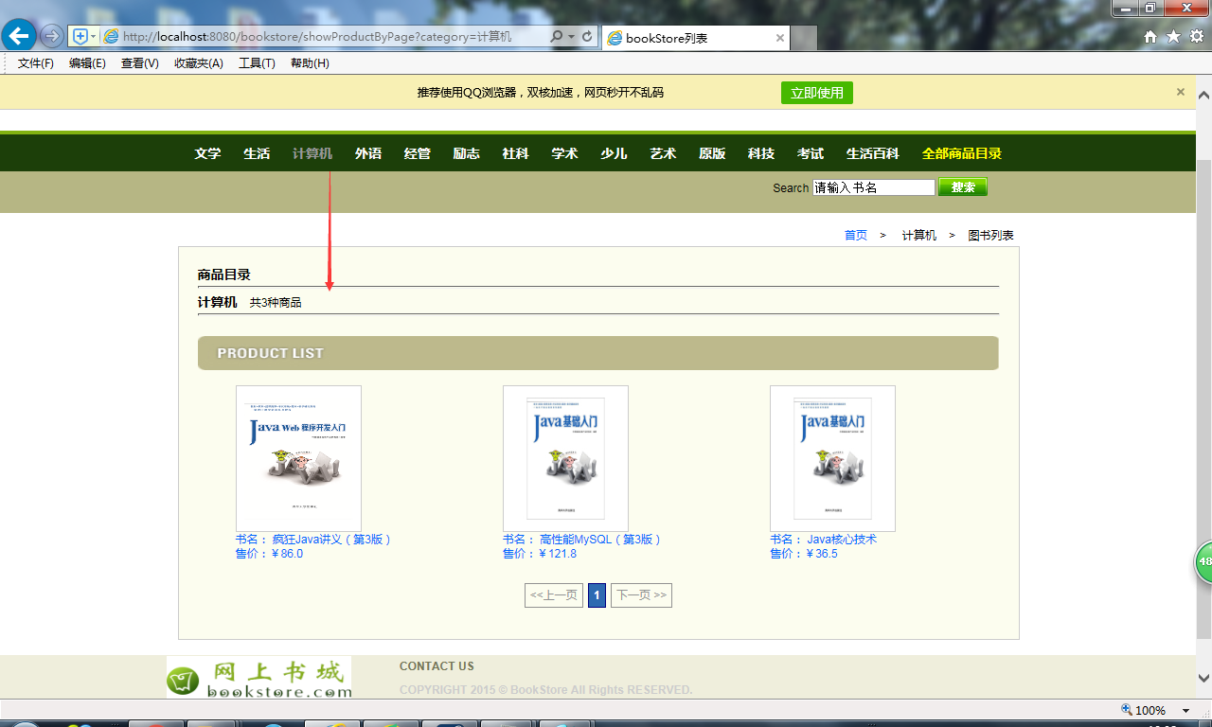1212x727 pixels.
Task: Open the 文学 category
Action: (208, 153)
